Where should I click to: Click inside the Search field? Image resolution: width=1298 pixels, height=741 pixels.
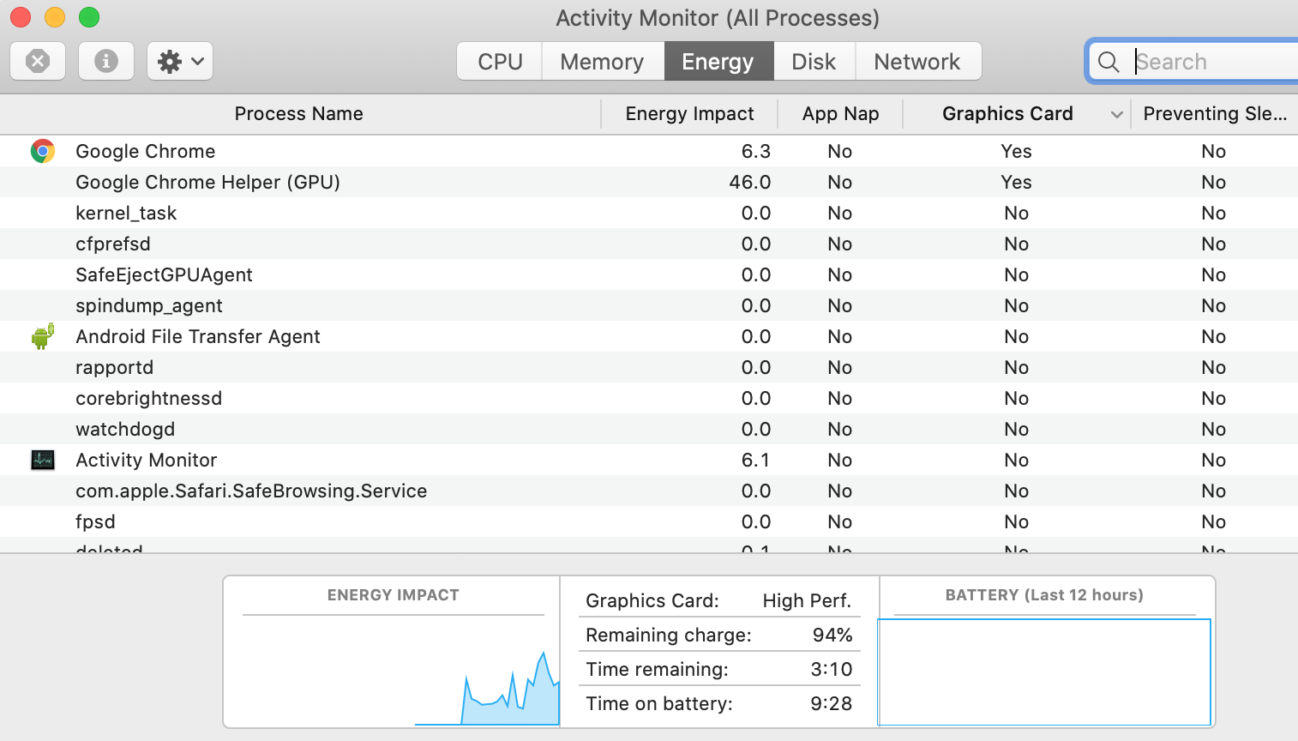pos(1209,62)
